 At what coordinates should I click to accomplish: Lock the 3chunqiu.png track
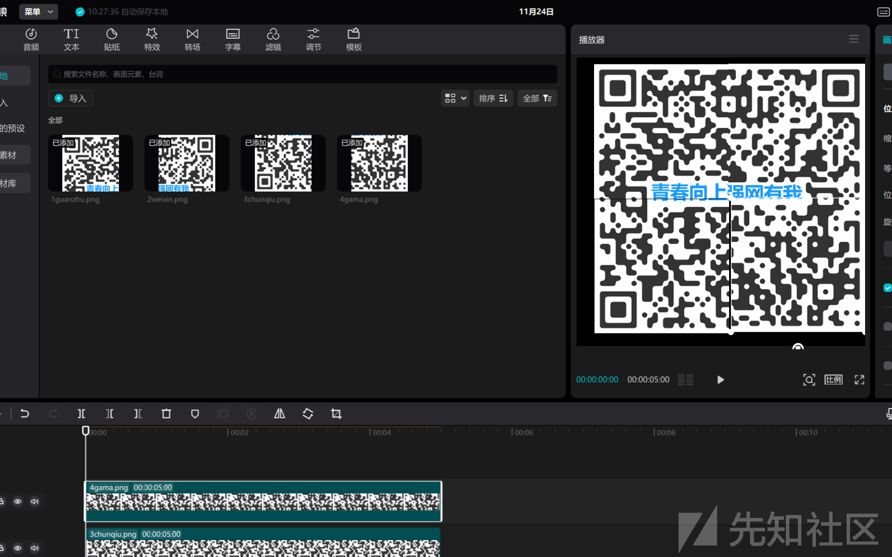2,548
